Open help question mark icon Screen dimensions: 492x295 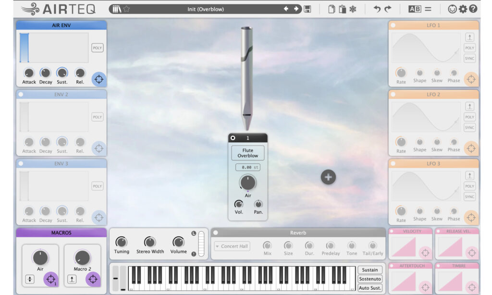(x=473, y=9)
